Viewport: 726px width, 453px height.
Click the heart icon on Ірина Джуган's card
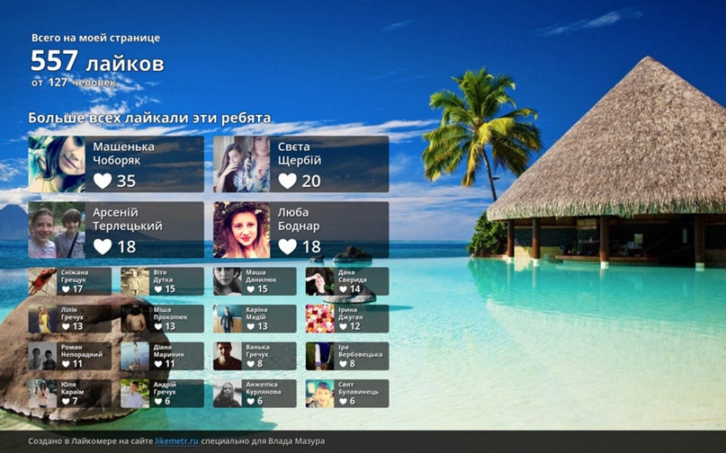(x=343, y=326)
